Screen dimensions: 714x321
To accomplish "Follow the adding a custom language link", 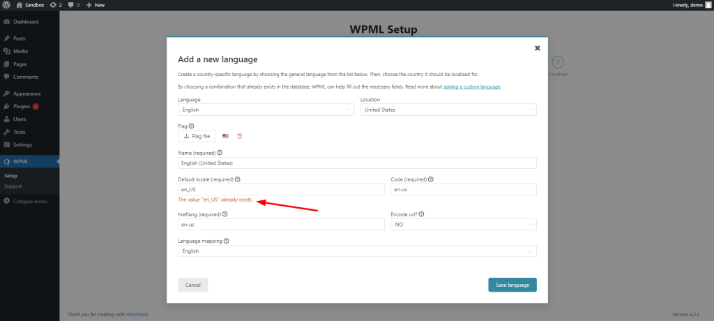I will (472, 87).
